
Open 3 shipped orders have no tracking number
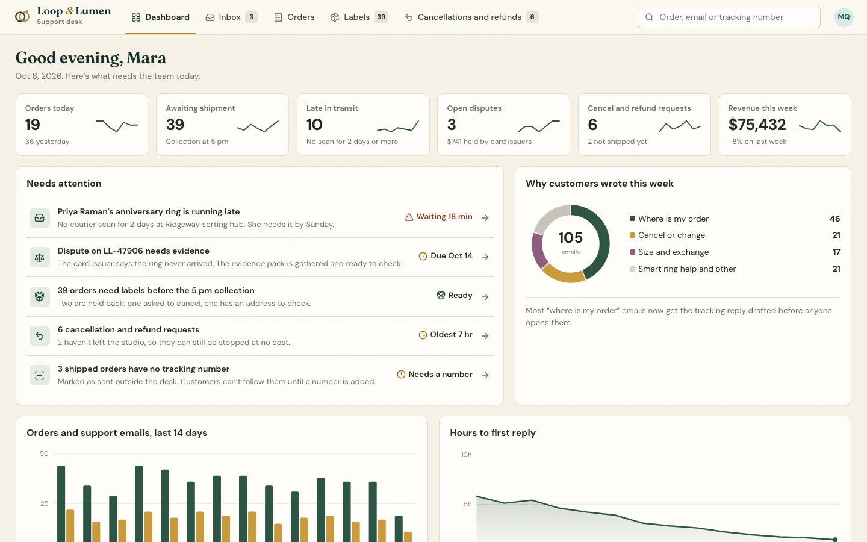point(259,375)
